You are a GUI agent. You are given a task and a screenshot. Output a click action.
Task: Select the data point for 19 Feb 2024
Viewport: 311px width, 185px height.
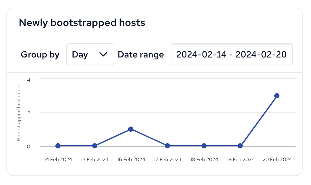240,145
